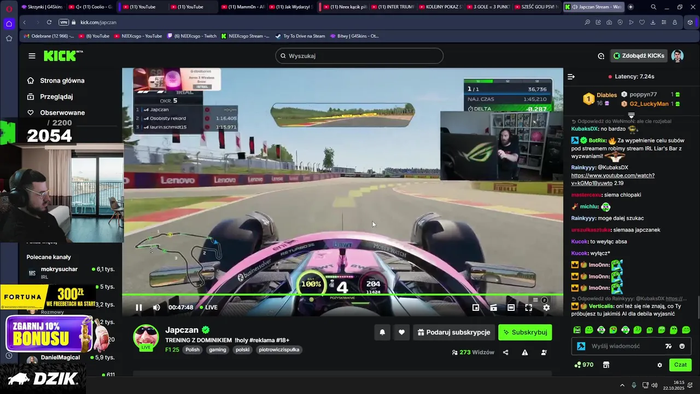The width and height of the screenshot is (700, 394).
Task: Click the green seek bar of the stream
Action: pos(342,296)
